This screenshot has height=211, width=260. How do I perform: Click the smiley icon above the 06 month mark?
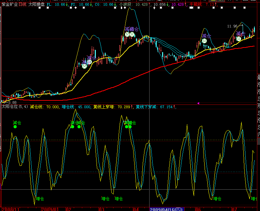[x=204, y=41]
